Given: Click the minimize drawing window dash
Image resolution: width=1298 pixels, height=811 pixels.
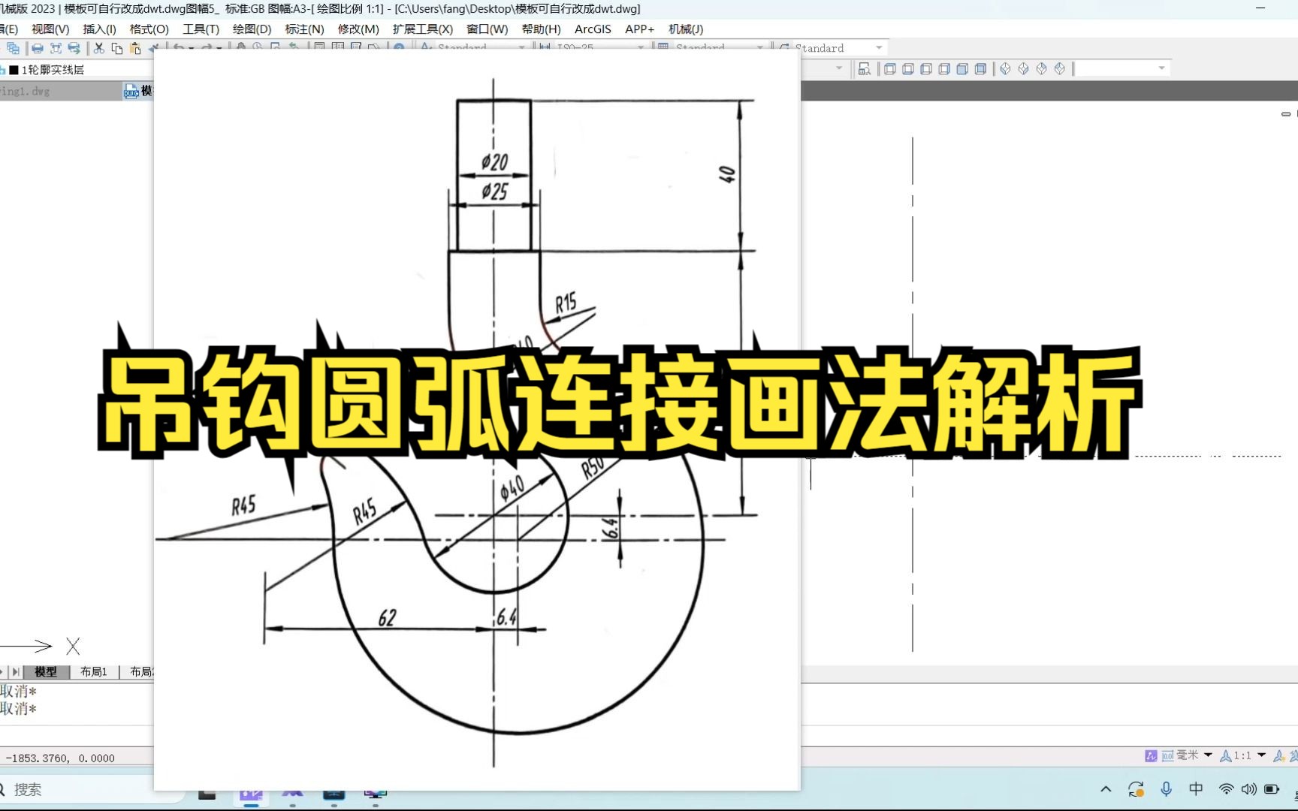Looking at the screenshot, I should pyautogui.click(x=1285, y=114).
